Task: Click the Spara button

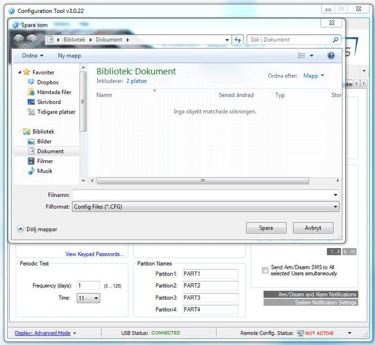Action: [x=266, y=228]
